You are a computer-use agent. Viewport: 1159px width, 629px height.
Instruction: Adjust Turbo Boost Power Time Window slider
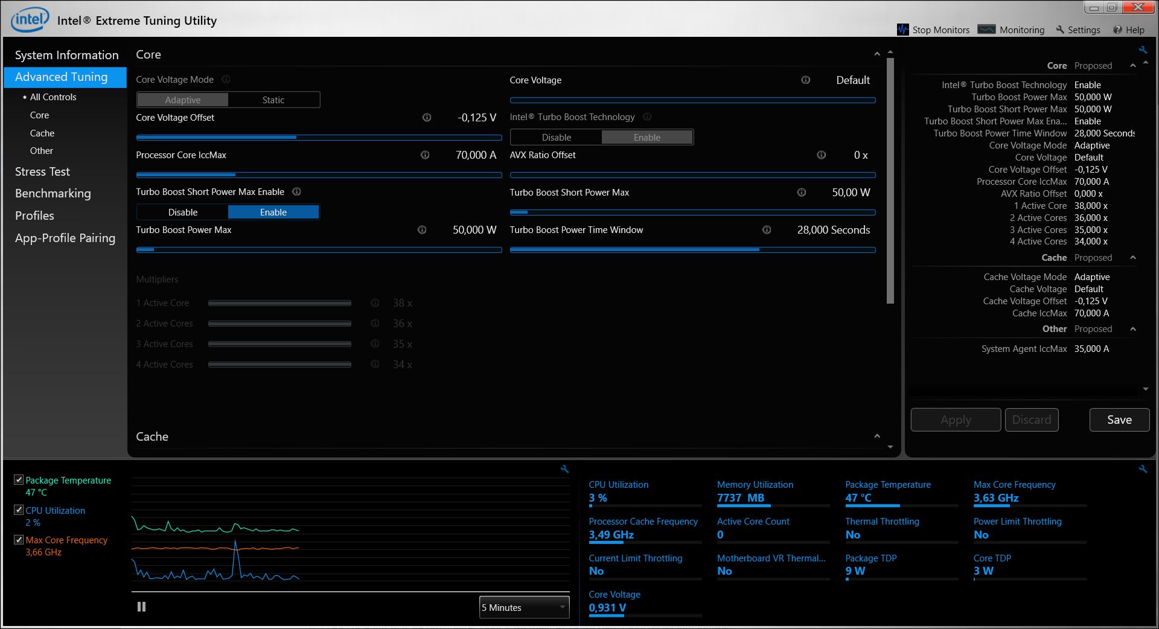point(692,250)
